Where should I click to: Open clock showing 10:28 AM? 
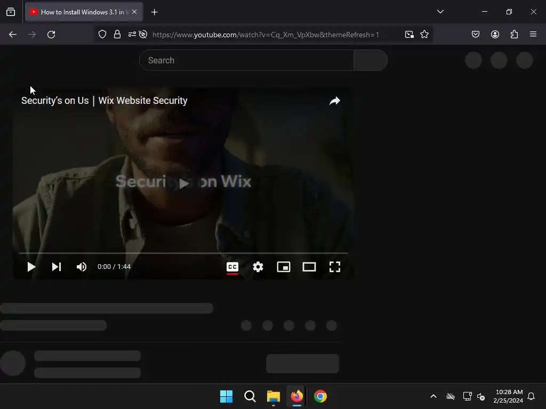(508, 396)
